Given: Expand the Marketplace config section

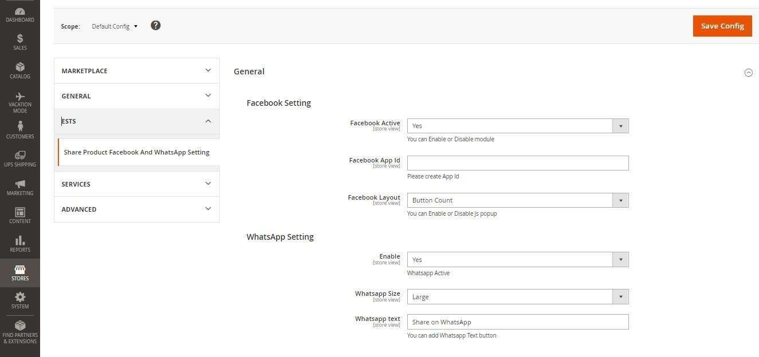Looking at the screenshot, I should click(136, 71).
